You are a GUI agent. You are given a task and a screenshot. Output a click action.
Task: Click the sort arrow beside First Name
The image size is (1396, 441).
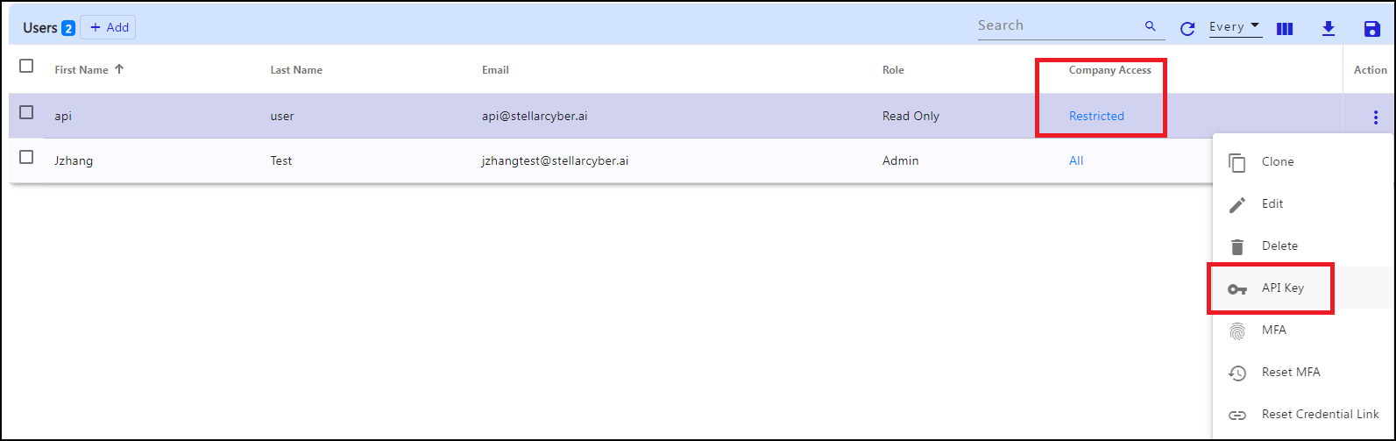coord(119,69)
